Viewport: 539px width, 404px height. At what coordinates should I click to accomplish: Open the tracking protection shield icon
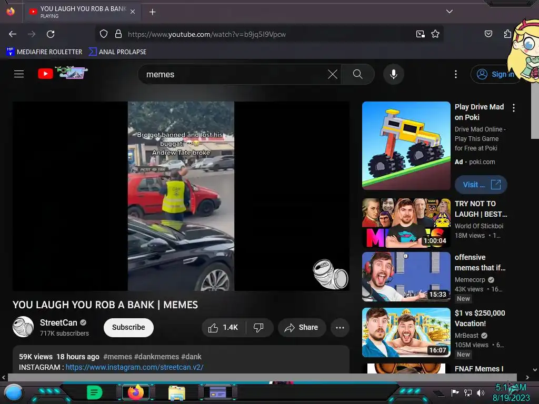tap(104, 34)
